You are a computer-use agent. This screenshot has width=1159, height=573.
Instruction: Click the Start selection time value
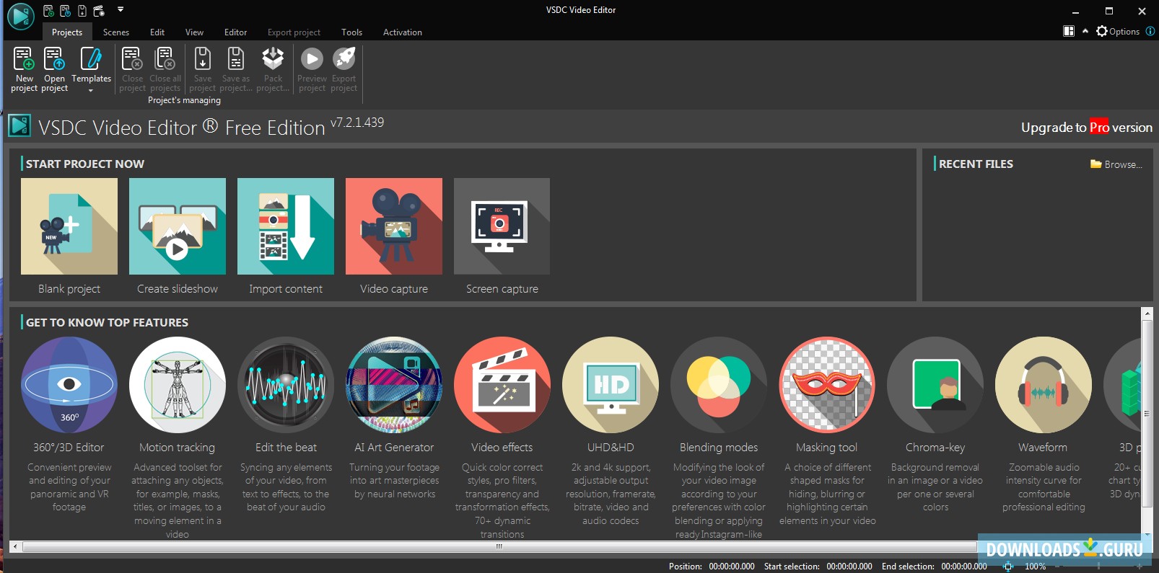coord(849,567)
